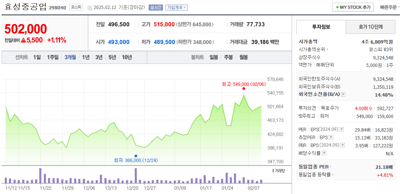
Task: Open the 투자정보 tab
Action: point(321,27)
